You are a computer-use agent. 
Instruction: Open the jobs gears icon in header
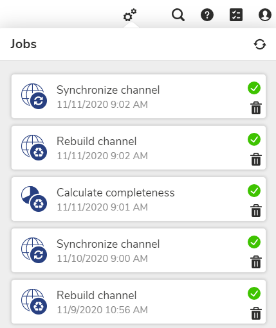130,15
